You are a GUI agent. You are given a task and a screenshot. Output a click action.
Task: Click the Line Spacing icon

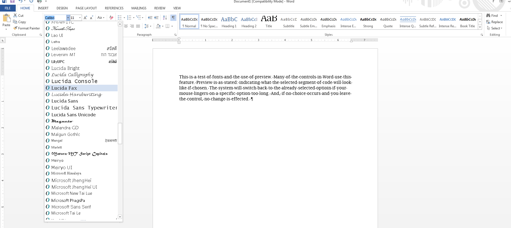[x=147, y=26]
